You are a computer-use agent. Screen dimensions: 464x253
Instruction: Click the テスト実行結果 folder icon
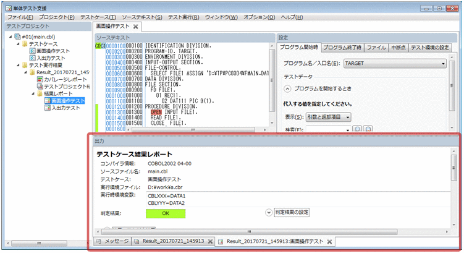coord(25,65)
